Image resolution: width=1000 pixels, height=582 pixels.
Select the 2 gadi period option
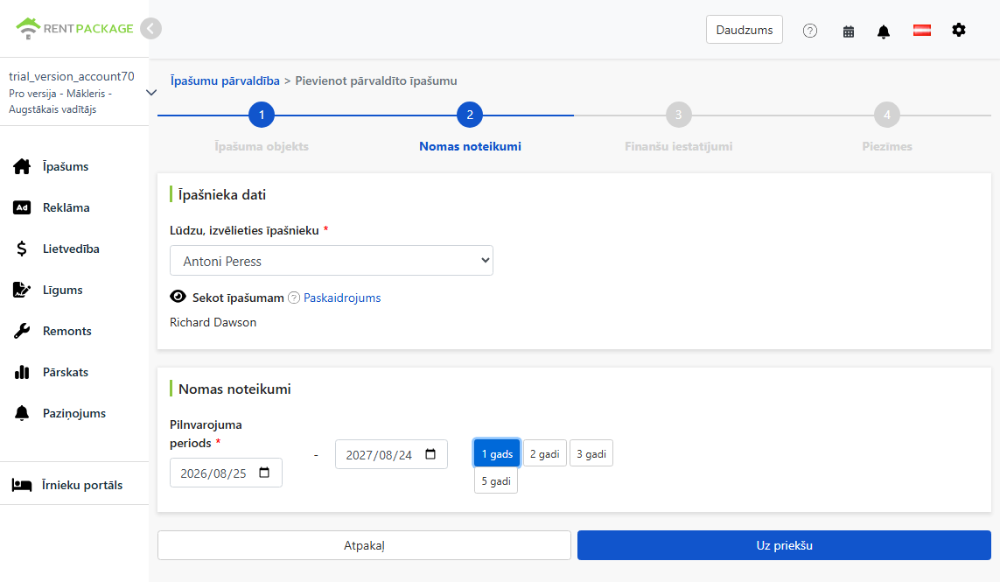(x=545, y=453)
